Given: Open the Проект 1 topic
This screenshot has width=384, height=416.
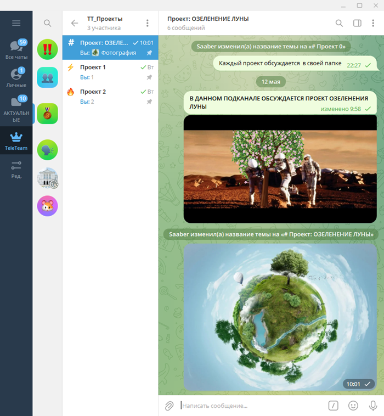Looking at the screenshot, I should (x=110, y=72).
